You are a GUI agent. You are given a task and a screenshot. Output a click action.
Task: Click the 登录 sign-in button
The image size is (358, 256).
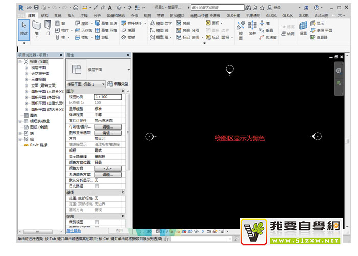click(274, 8)
